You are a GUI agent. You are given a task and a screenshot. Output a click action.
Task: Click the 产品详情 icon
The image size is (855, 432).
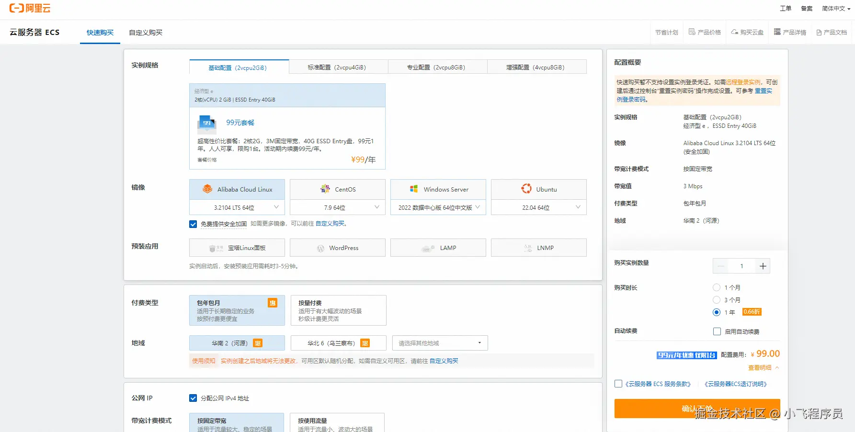pyautogui.click(x=777, y=32)
